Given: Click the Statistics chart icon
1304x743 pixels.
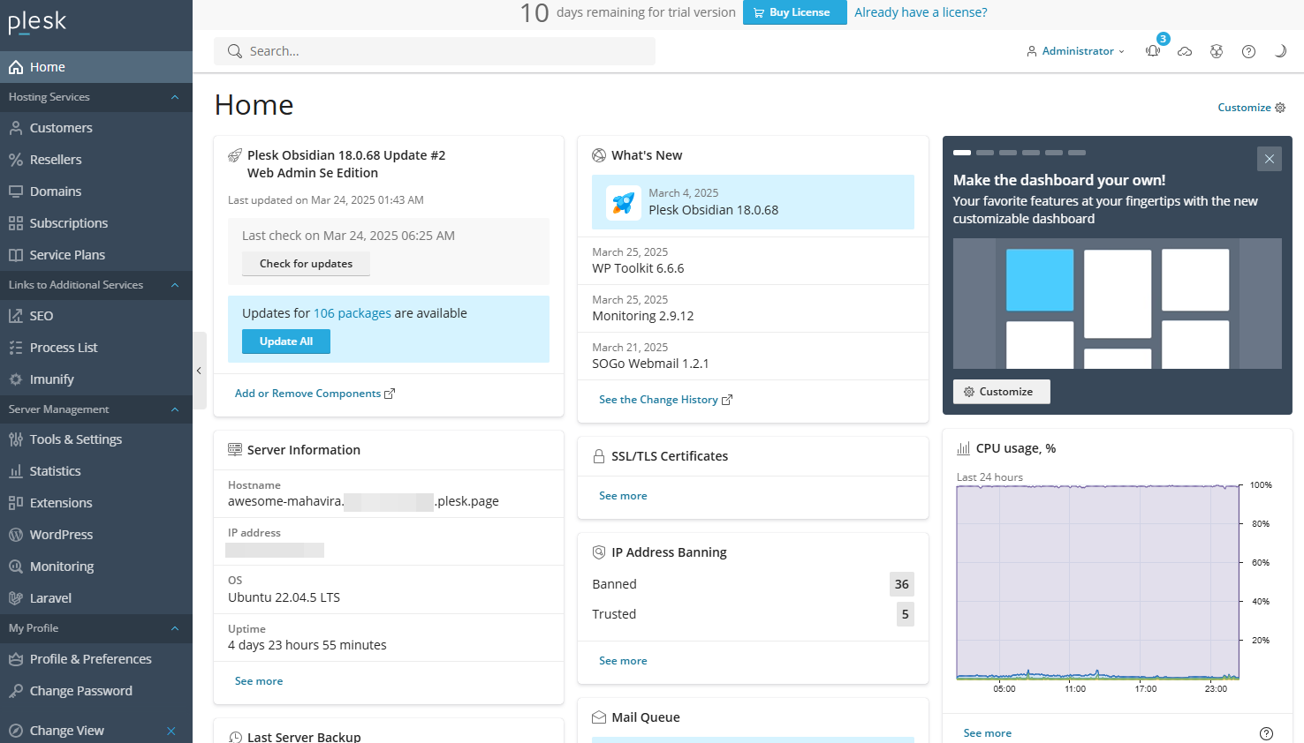Looking at the screenshot, I should tap(16, 471).
